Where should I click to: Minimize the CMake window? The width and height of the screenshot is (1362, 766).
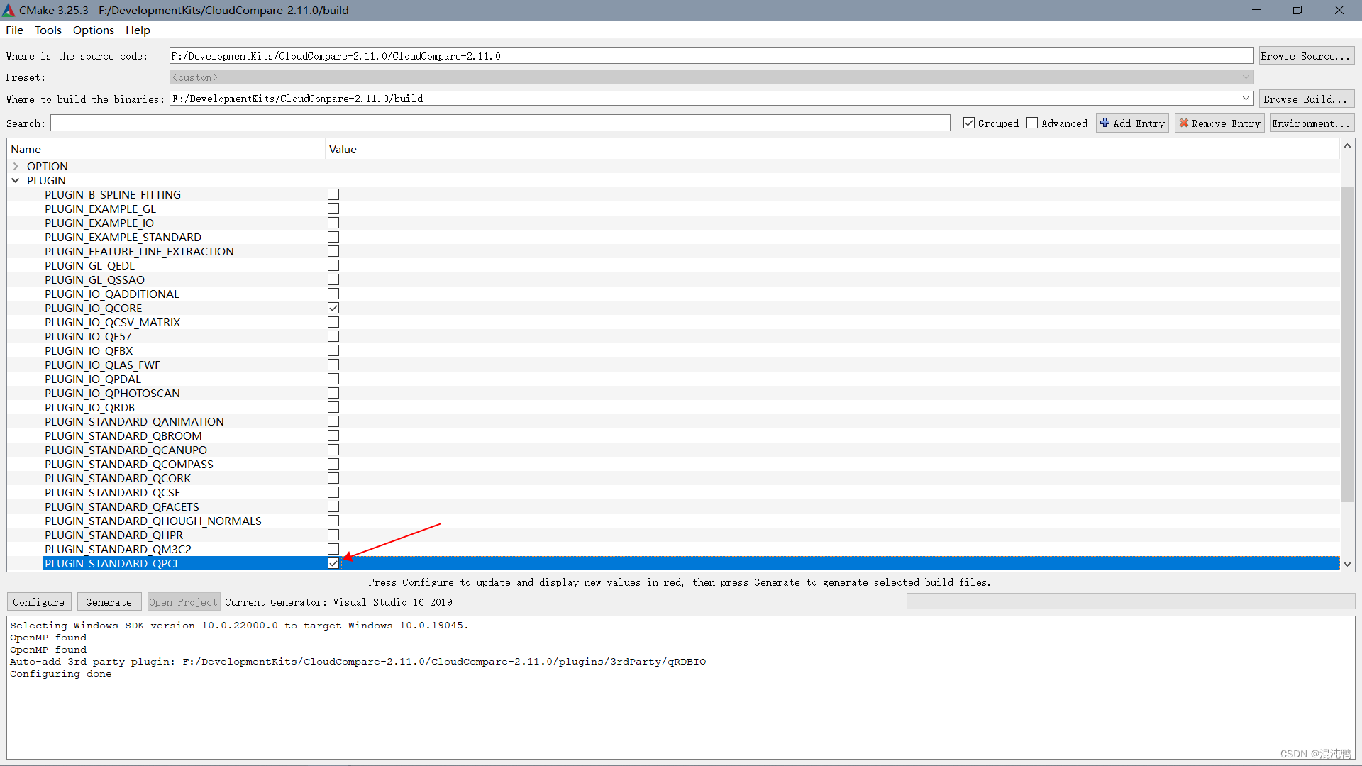(1256, 10)
